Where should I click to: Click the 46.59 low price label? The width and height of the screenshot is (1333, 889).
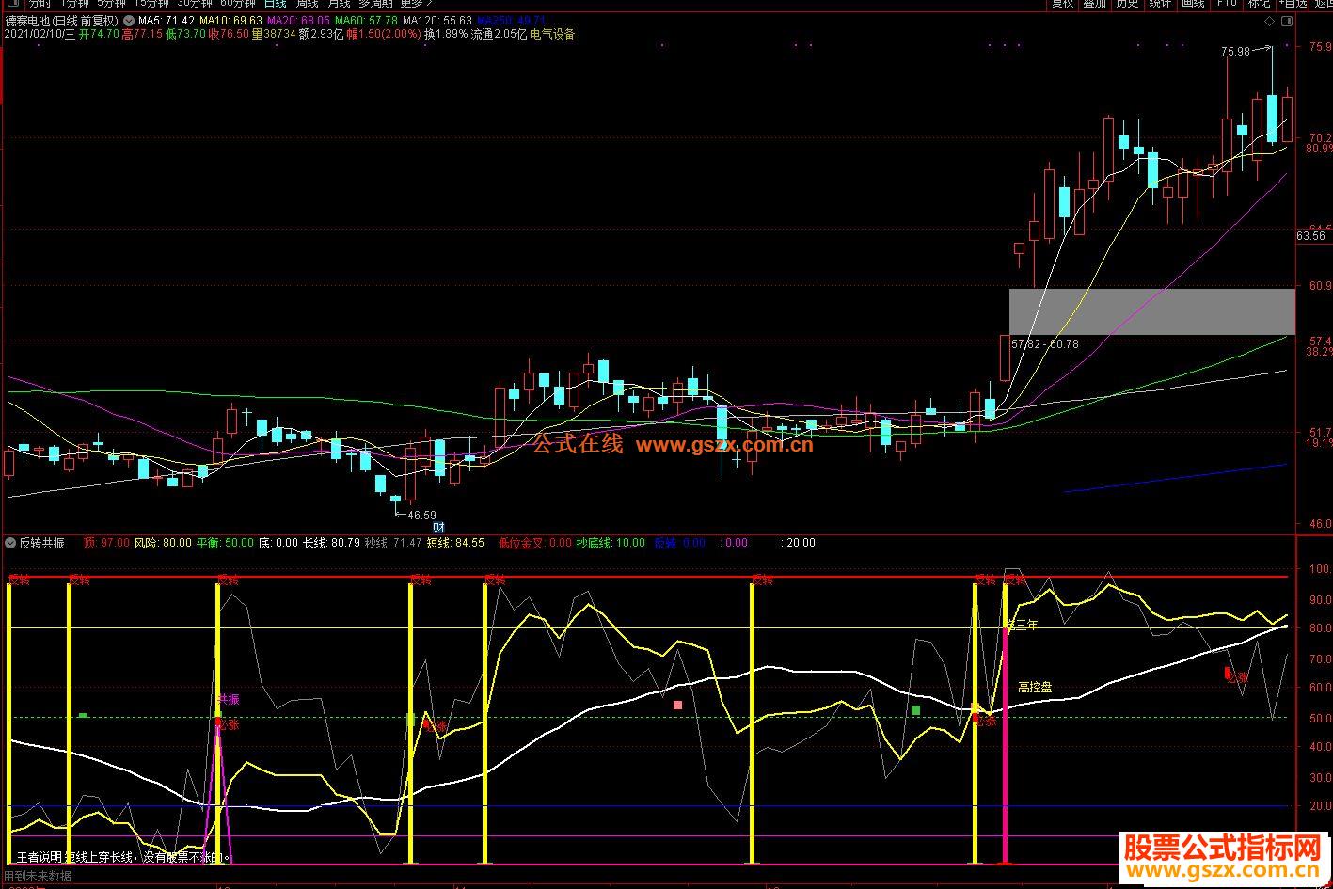pos(421,515)
